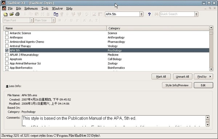Click the Insert Picture toolbar icon
Image resolution: width=218 pixels, height=139 pixels.
94,14
